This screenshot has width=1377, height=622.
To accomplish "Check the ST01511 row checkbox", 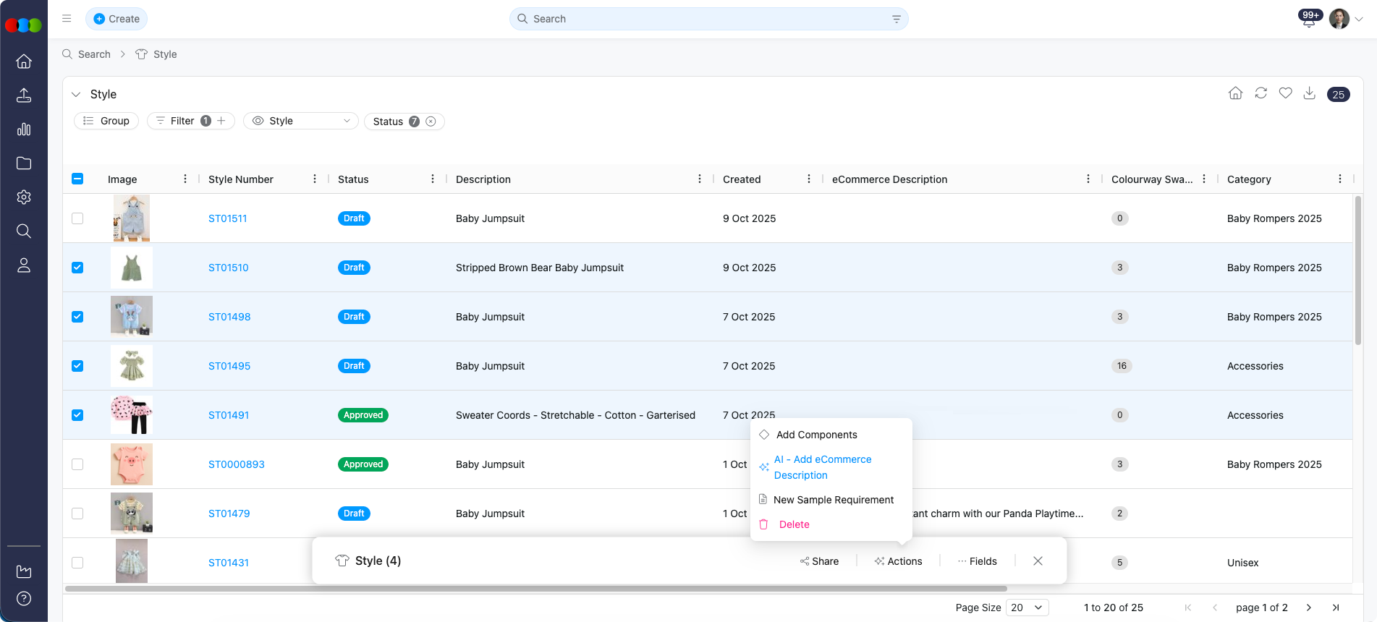I will click(77, 218).
